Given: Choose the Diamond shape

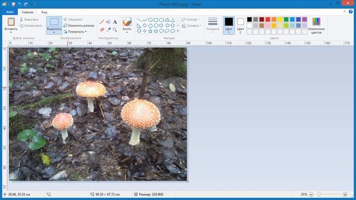Looking at the screenshot, I should 145,26.
